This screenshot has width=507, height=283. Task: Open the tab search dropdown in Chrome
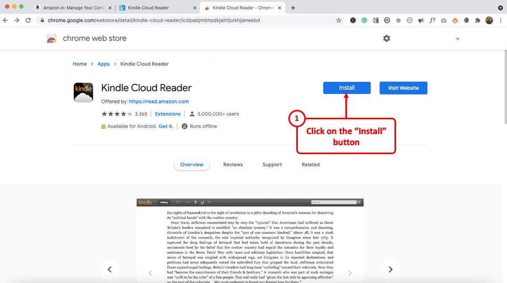tap(501, 8)
